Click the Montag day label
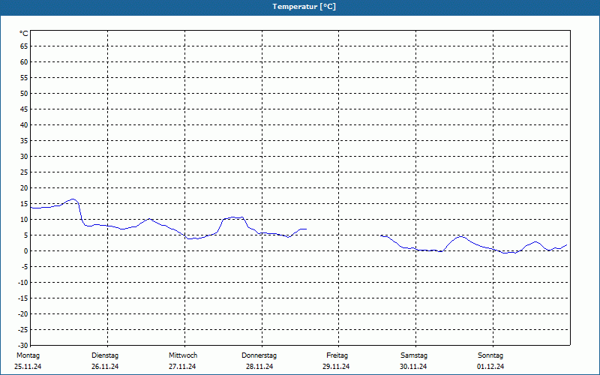 pyautogui.click(x=28, y=355)
